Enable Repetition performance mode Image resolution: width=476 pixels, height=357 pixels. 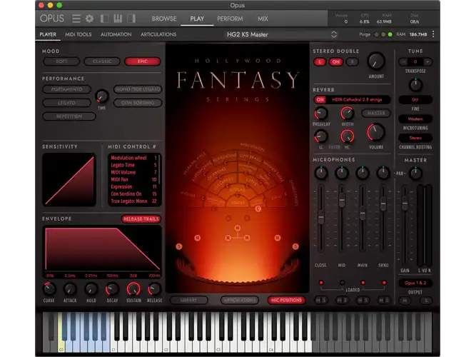69,116
